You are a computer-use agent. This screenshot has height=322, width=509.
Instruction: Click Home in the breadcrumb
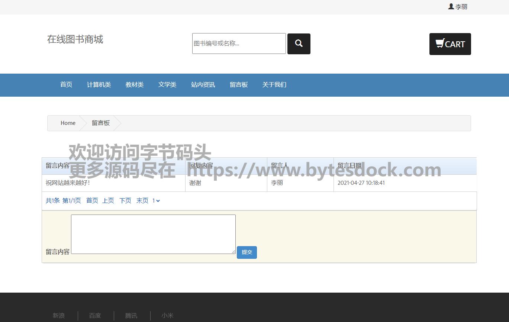(x=68, y=123)
